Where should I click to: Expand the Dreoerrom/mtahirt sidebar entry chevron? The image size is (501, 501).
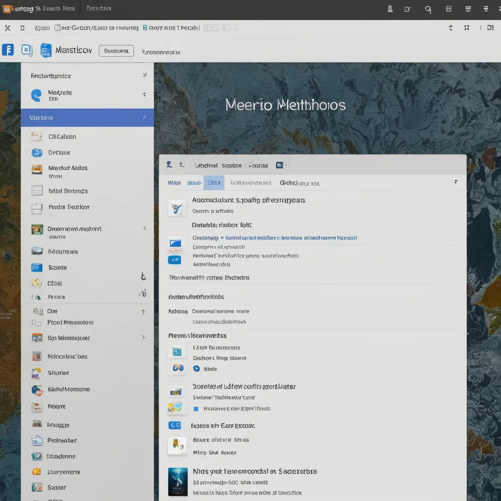tap(144, 228)
